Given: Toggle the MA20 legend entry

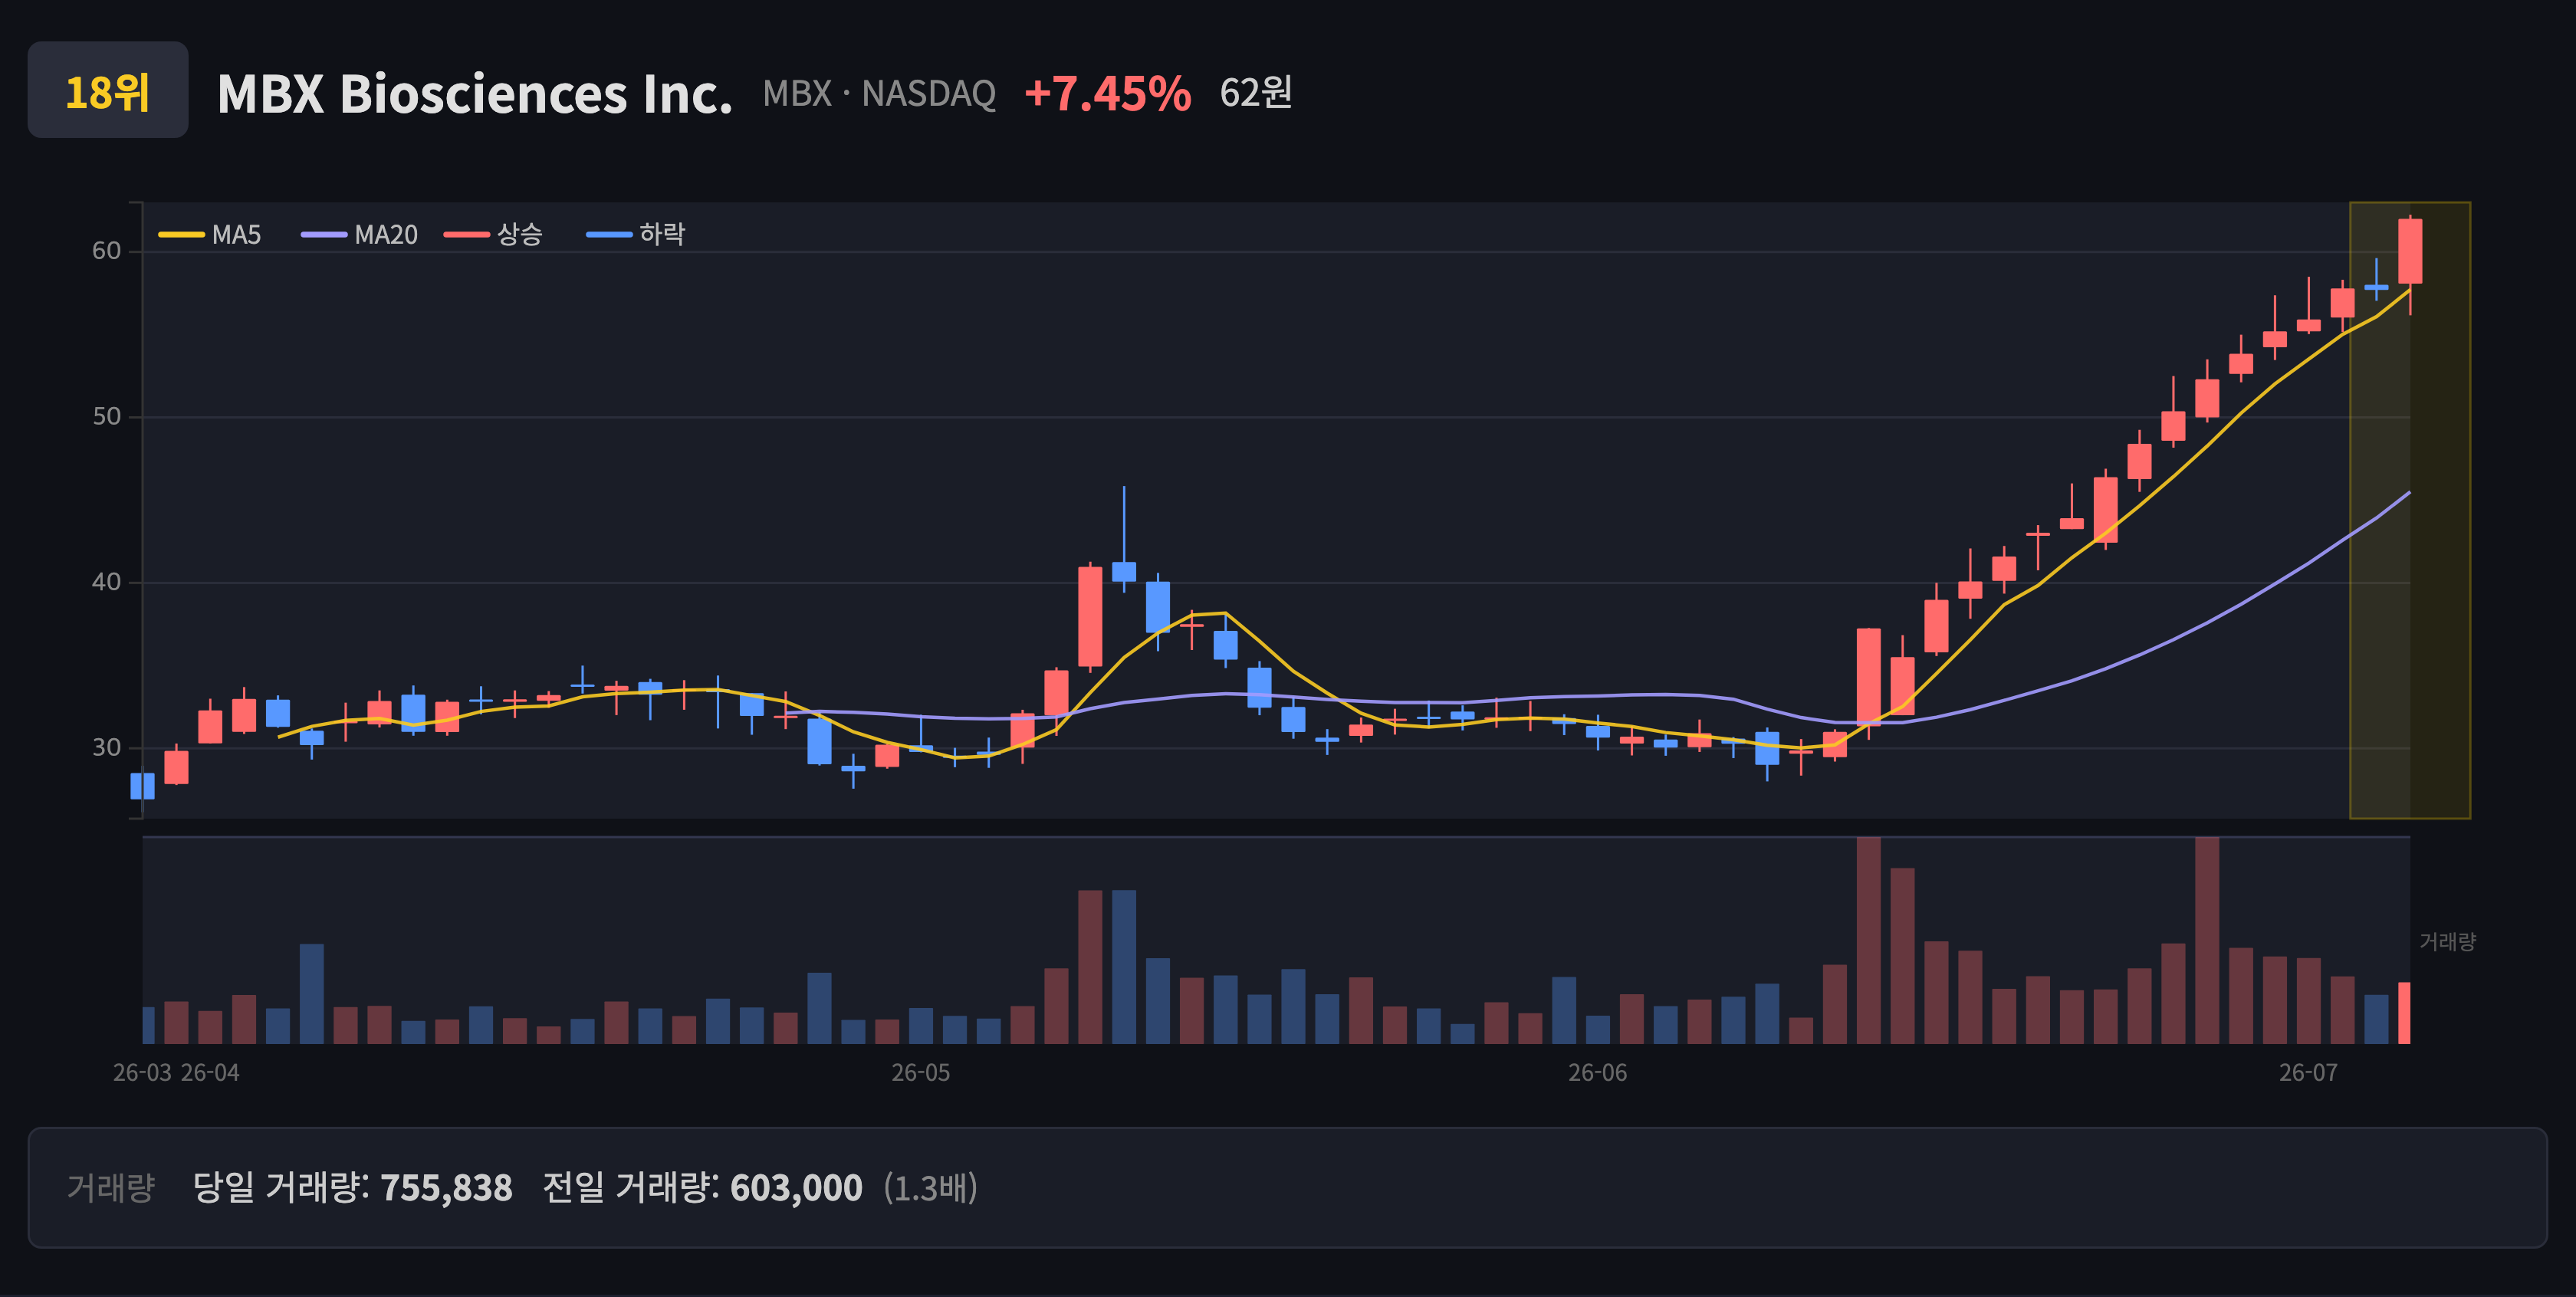Looking at the screenshot, I should click(x=360, y=235).
